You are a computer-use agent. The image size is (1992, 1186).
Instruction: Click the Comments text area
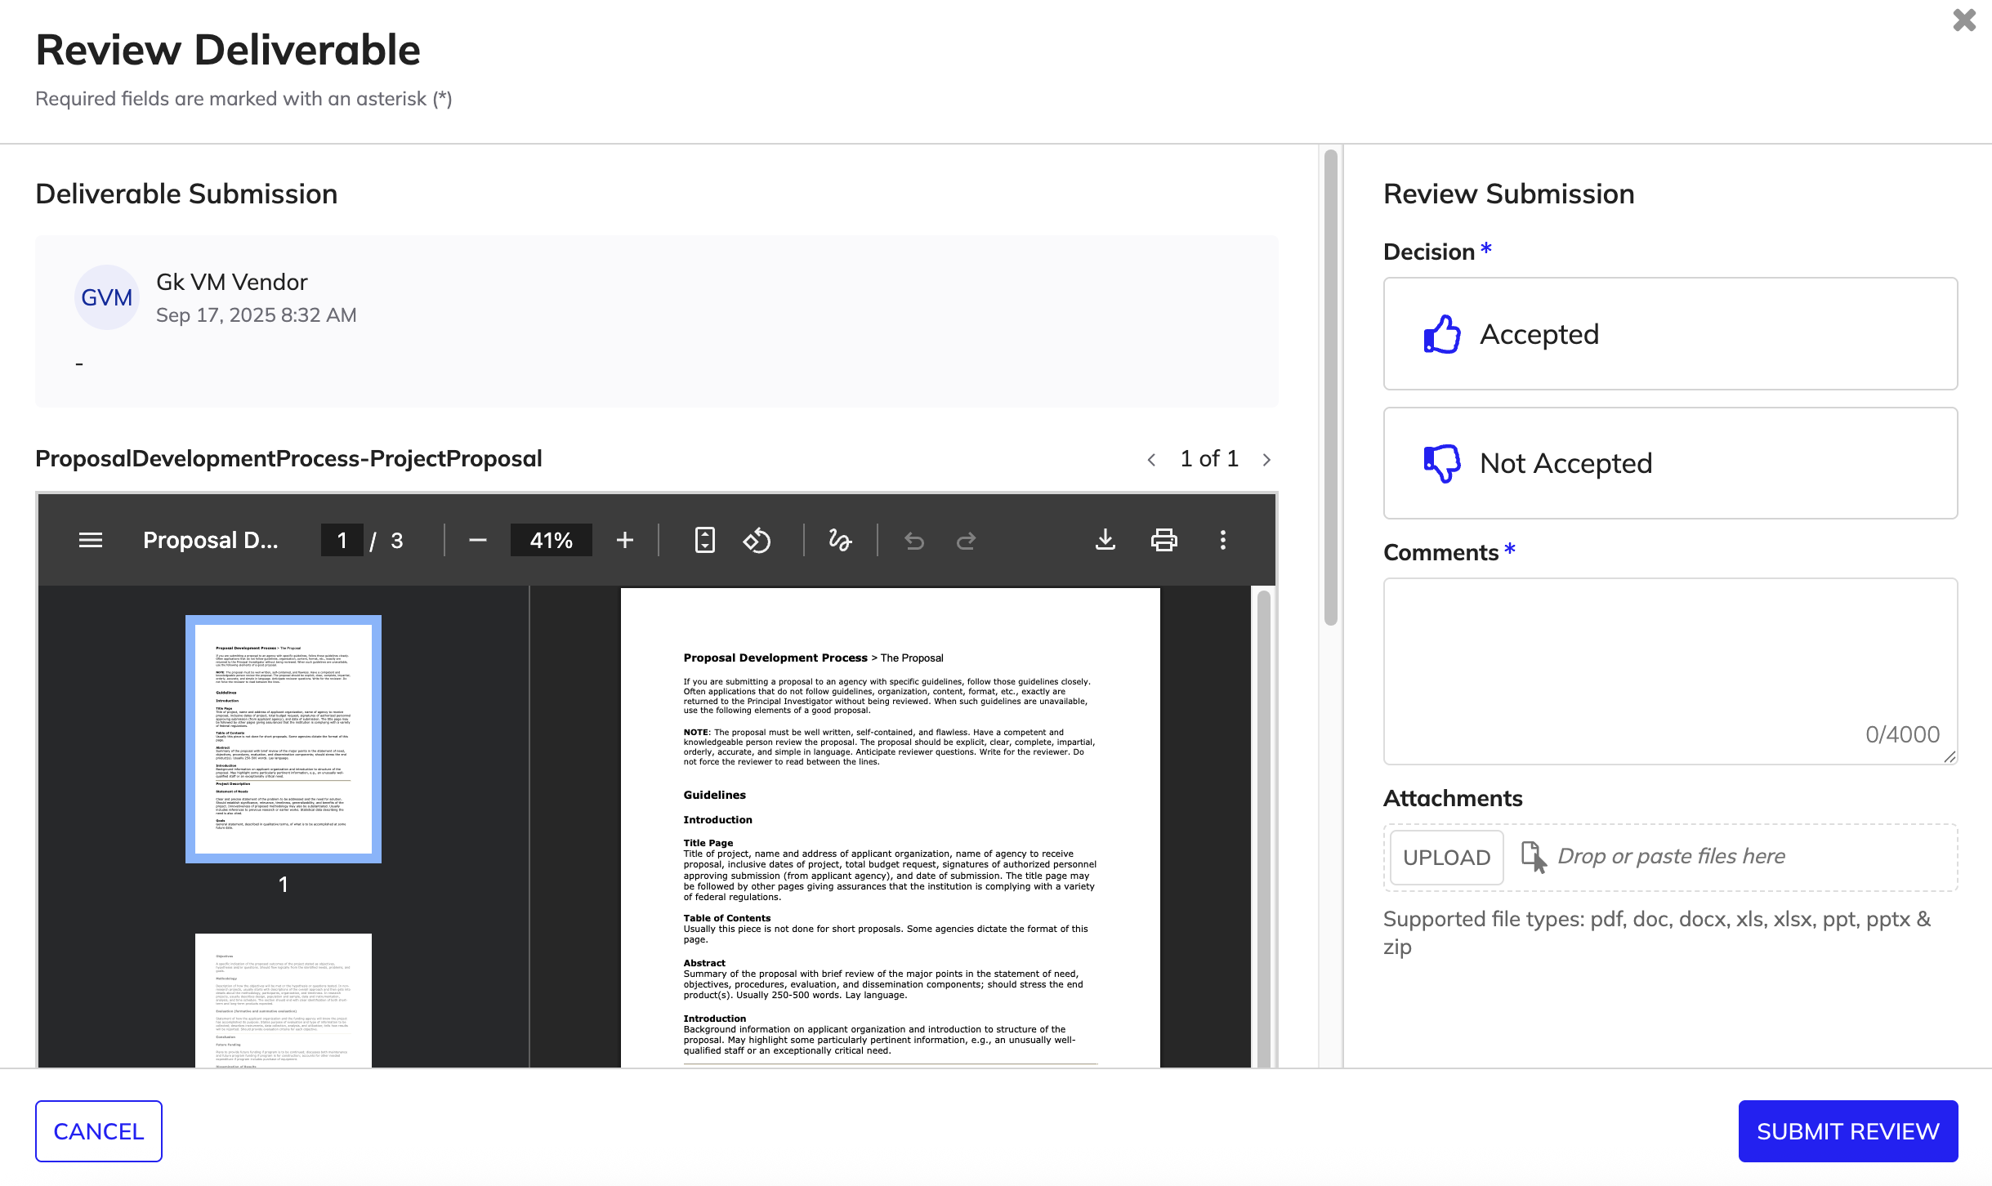[1670, 671]
